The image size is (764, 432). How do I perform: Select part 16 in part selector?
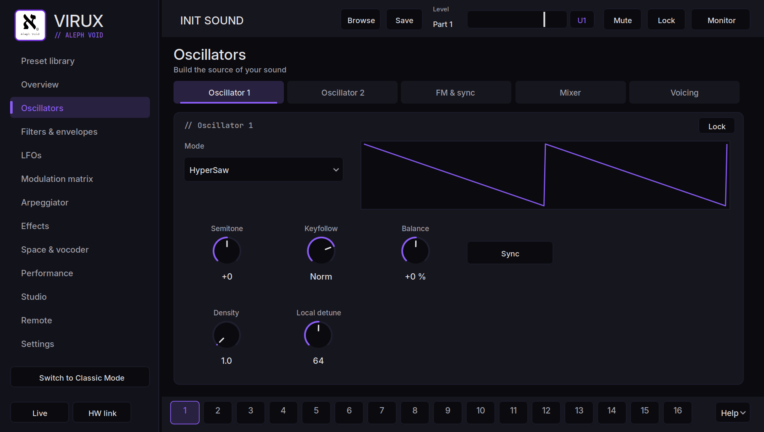pos(678,412)
